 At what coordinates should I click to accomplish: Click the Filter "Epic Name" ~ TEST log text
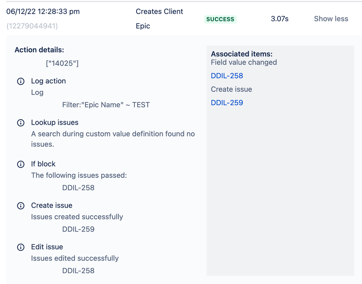tap(106, 105)
